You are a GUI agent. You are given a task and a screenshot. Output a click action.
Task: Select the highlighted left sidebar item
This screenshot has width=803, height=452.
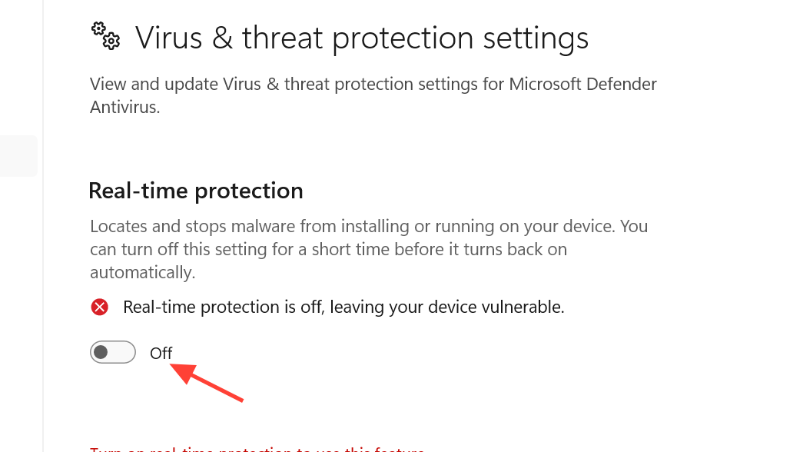[x=18, y=156]
